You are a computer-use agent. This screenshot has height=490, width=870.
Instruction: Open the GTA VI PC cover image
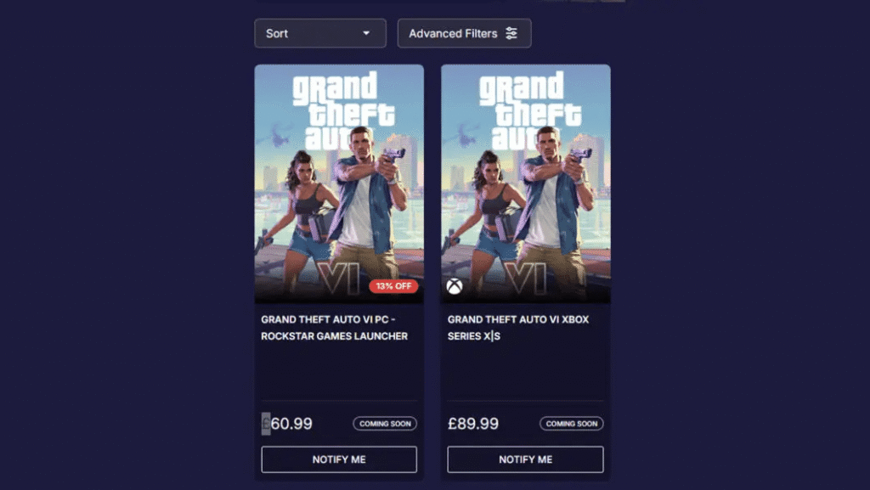[x=339, y=184]
